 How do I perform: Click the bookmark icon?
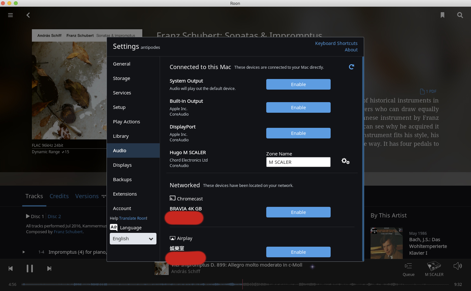(442, 15)
